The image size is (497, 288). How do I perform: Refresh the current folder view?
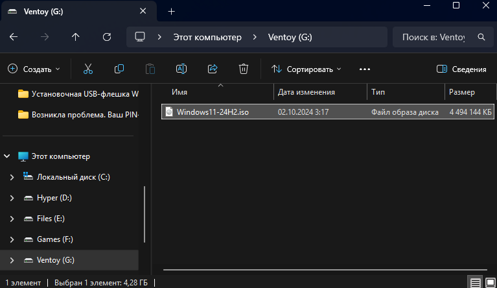107,37
